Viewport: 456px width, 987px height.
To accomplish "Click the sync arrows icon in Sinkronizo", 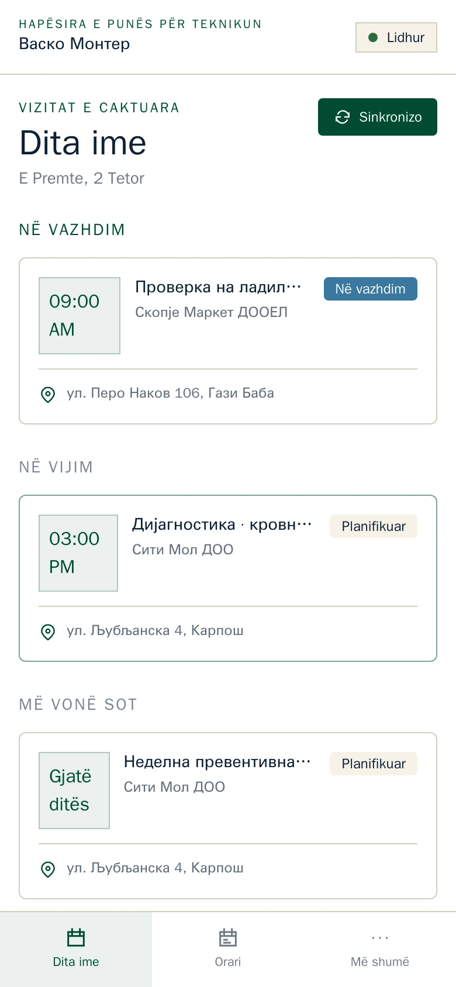I will 343,117.
